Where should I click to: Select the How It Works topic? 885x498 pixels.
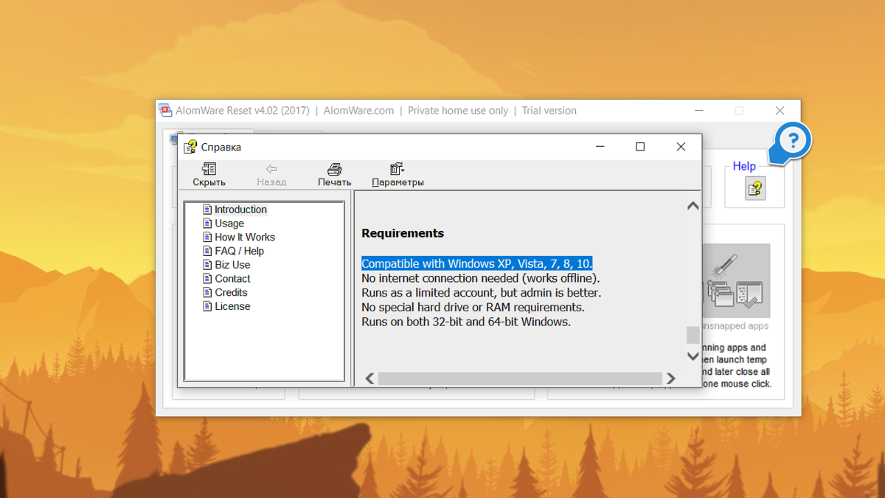245,238
